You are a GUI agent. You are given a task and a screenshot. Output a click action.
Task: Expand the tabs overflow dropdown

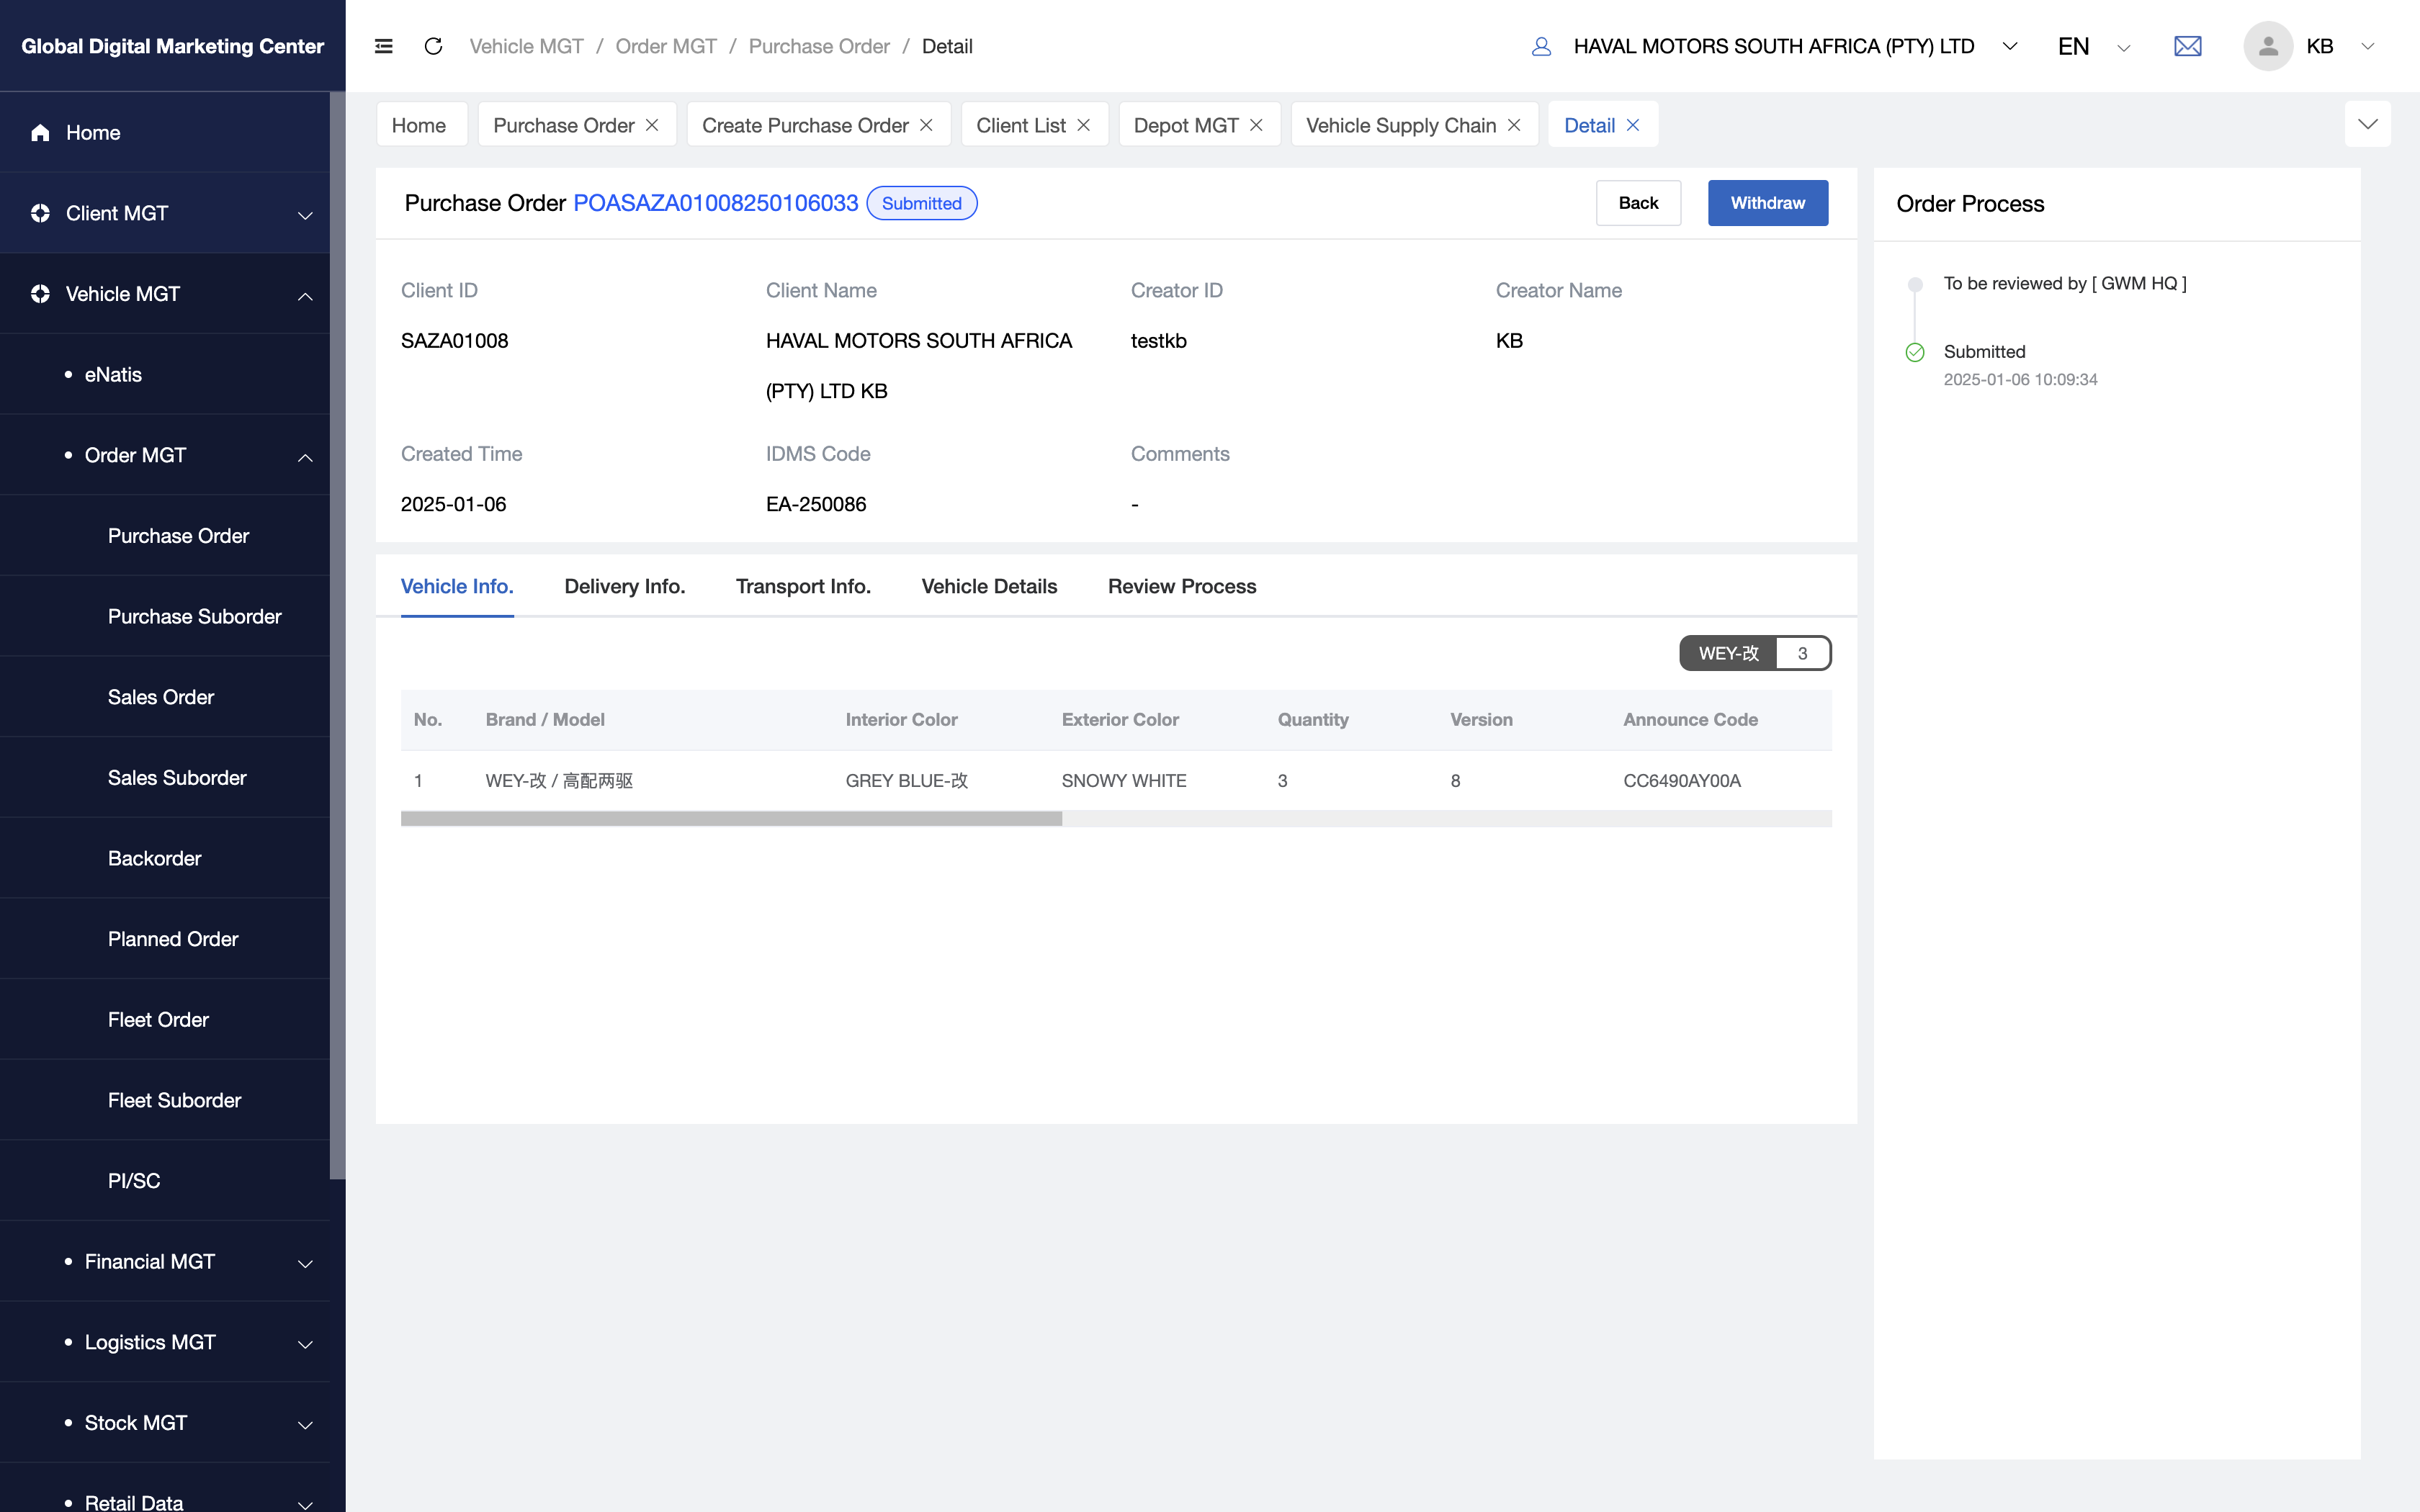click(x=2367, y=124)
